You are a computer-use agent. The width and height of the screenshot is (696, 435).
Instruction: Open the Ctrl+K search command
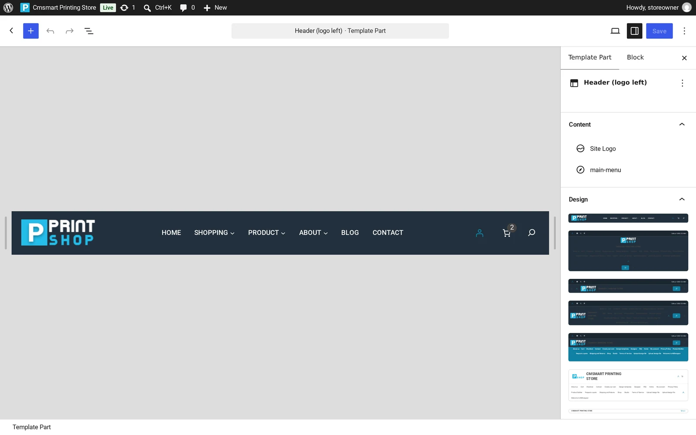pos(157,7)
